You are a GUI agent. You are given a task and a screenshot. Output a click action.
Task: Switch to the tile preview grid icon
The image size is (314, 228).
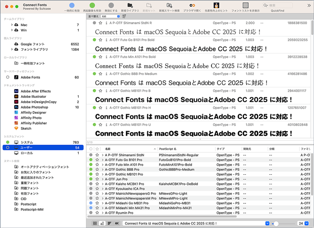point(95,223)
